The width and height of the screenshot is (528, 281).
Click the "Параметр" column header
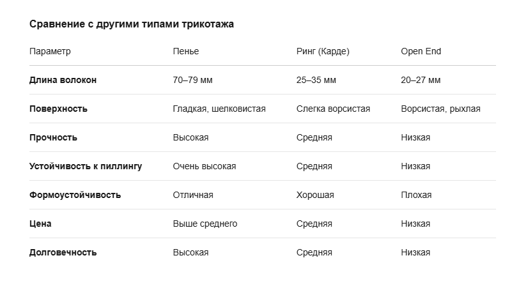(50, 51)
